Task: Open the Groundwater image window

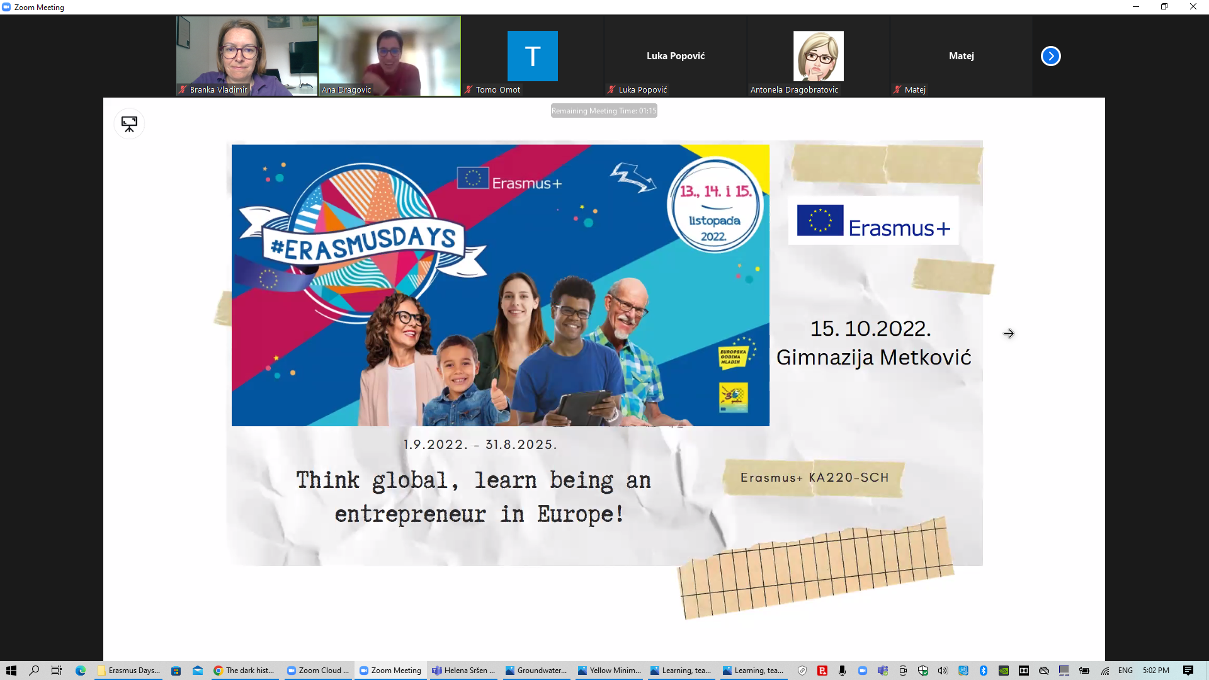Action: point(536,671)
